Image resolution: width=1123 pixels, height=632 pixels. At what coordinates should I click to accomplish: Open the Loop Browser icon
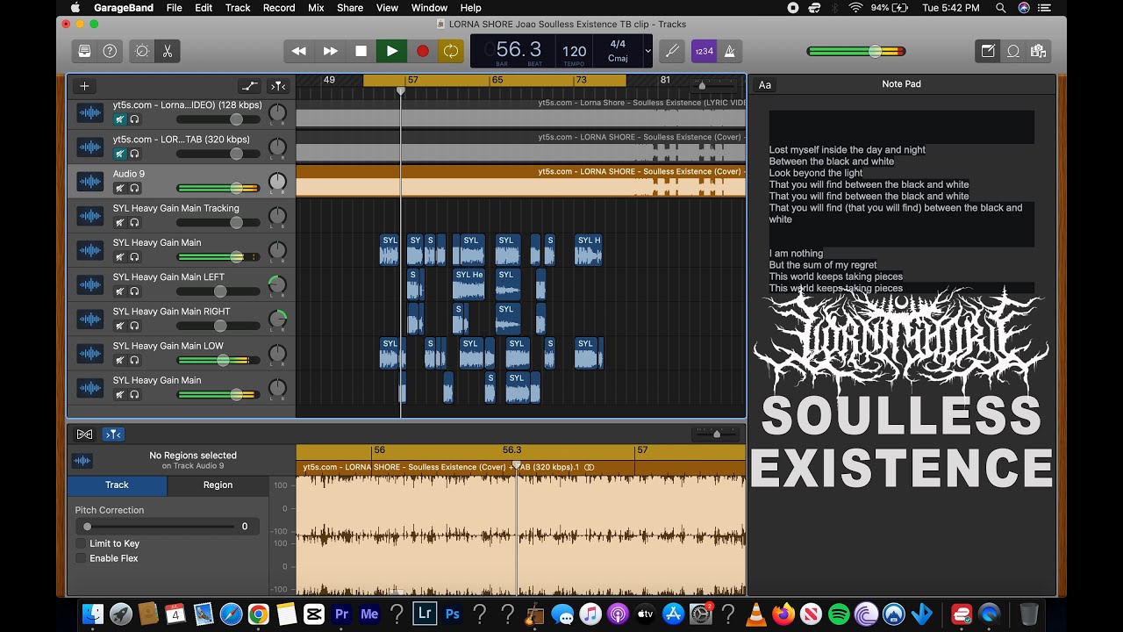tap(1013, 51)
